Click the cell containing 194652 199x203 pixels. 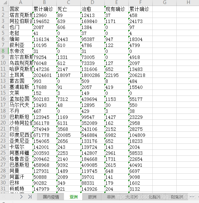44,21
